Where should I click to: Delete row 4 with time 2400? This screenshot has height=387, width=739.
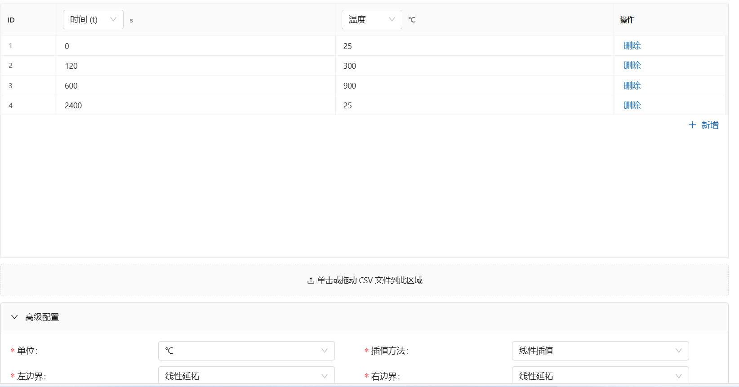click(632, 105)
